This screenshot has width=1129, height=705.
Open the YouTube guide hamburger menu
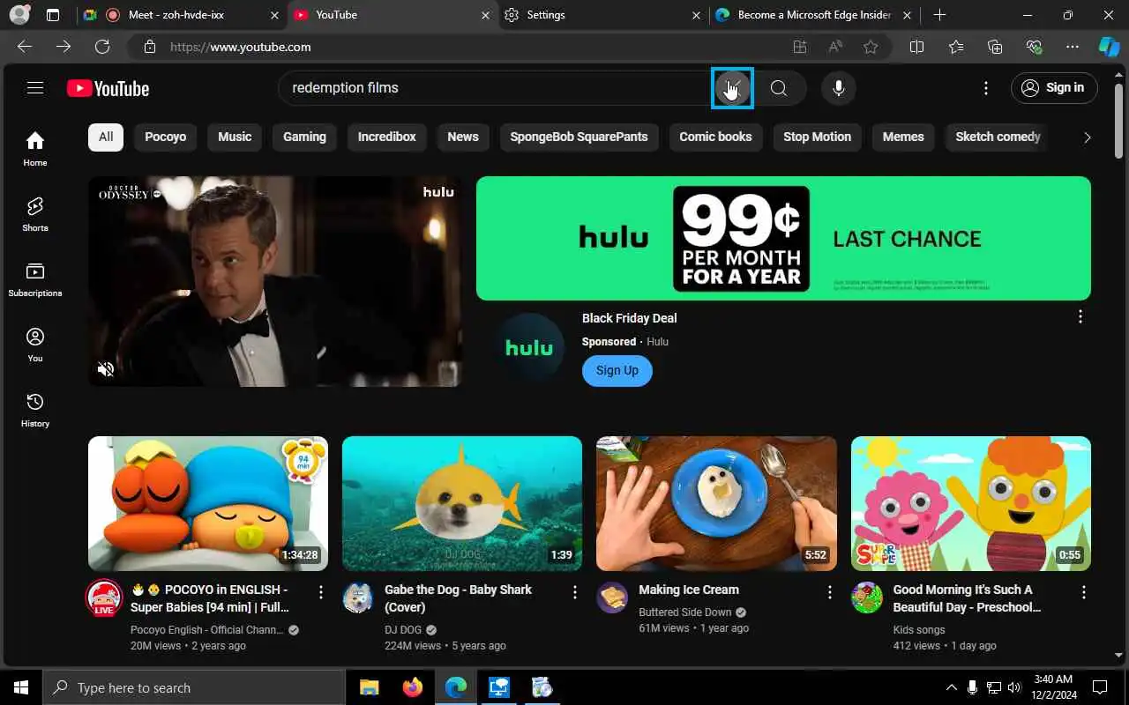(35, 87)
